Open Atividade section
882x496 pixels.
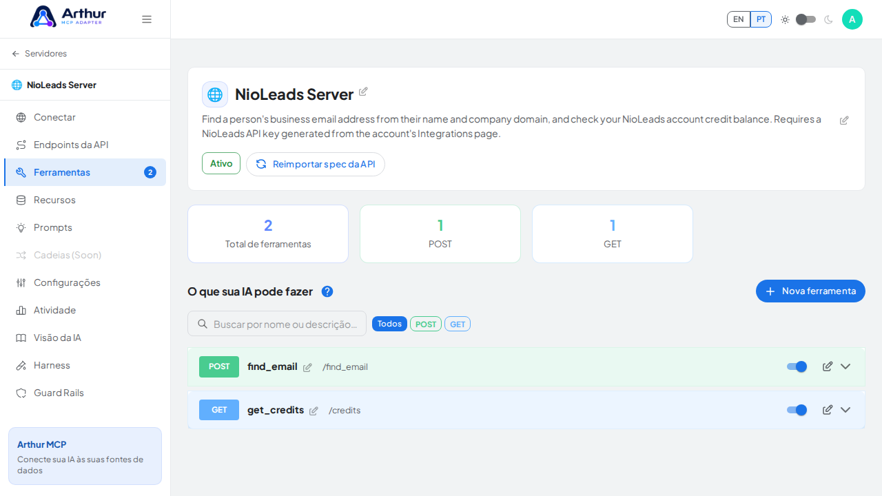click(x=85, y=310)
